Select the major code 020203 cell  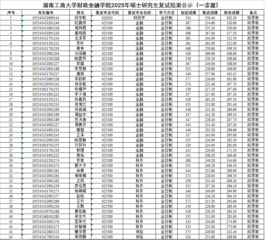click(x=107, y=18)
